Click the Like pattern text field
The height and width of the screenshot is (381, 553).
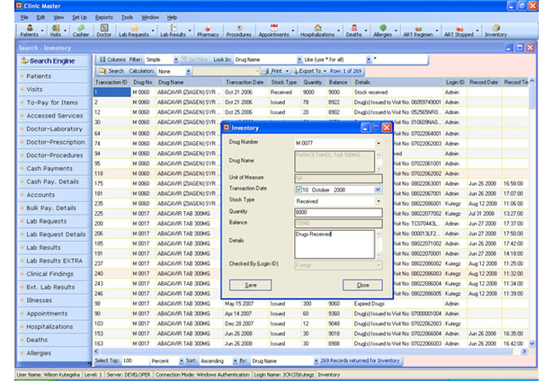pyautogui.click(x=400, y=59)
